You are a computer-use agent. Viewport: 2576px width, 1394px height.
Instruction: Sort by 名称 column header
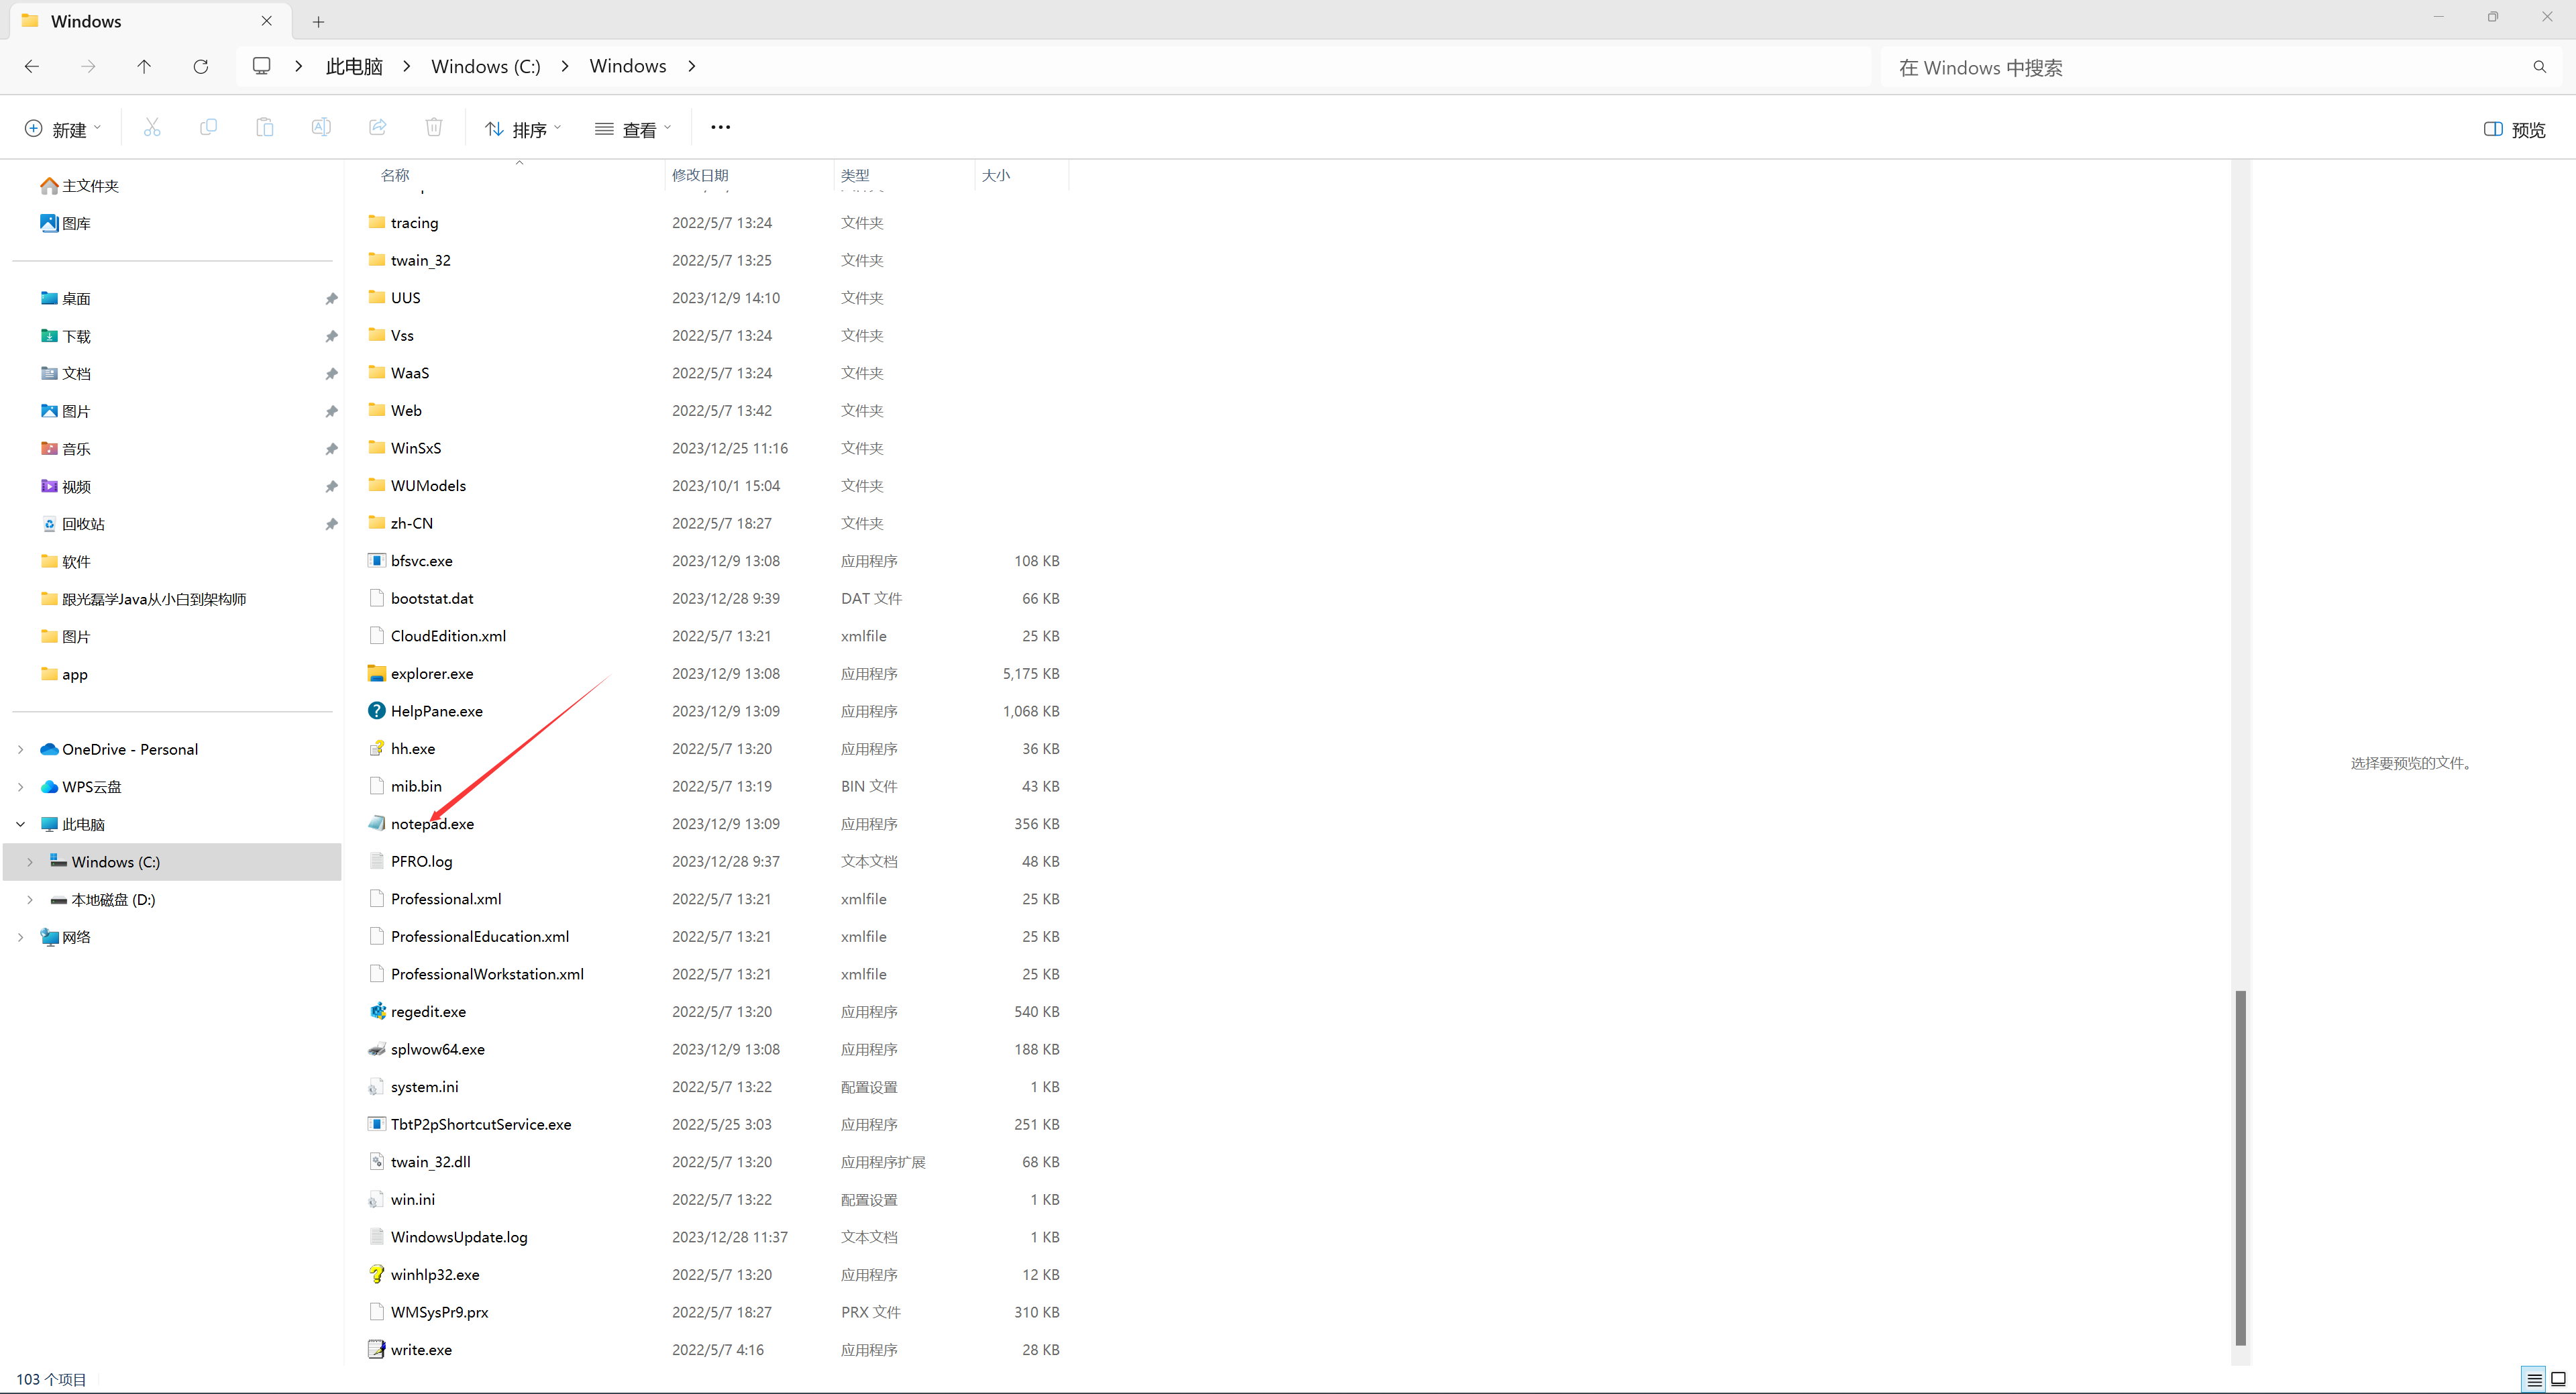(395, 175)
